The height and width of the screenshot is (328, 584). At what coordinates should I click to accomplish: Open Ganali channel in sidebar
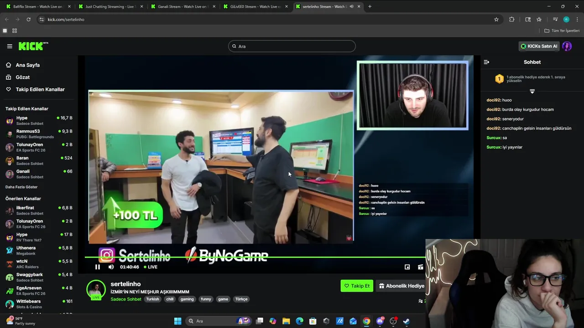click(39, 174)
